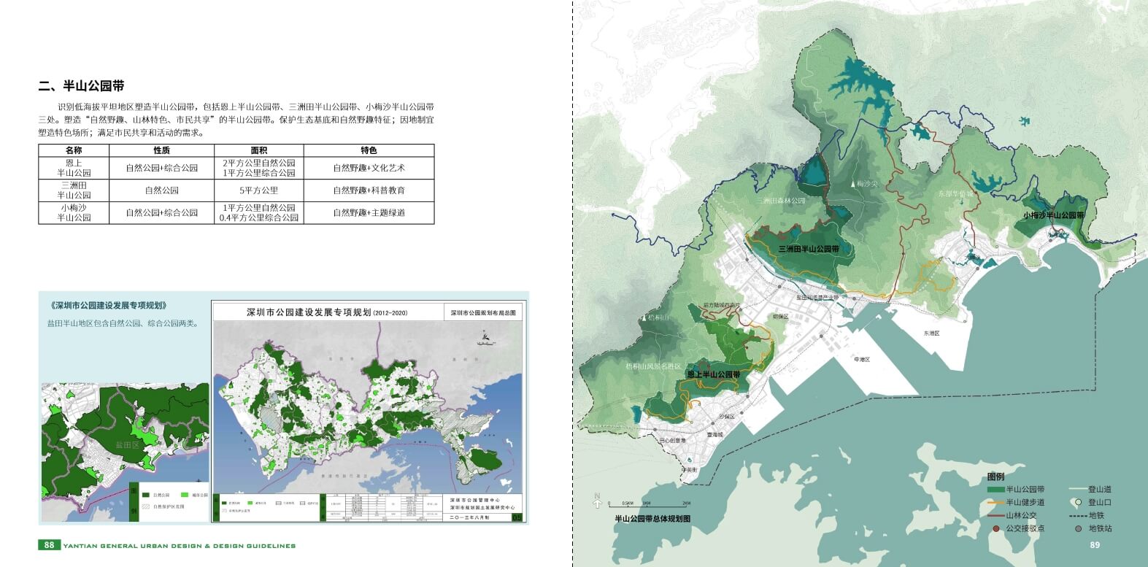The height and width of the screenshot is (567, 1148).
Task: Click the page number 88 box
Action: 49,545
